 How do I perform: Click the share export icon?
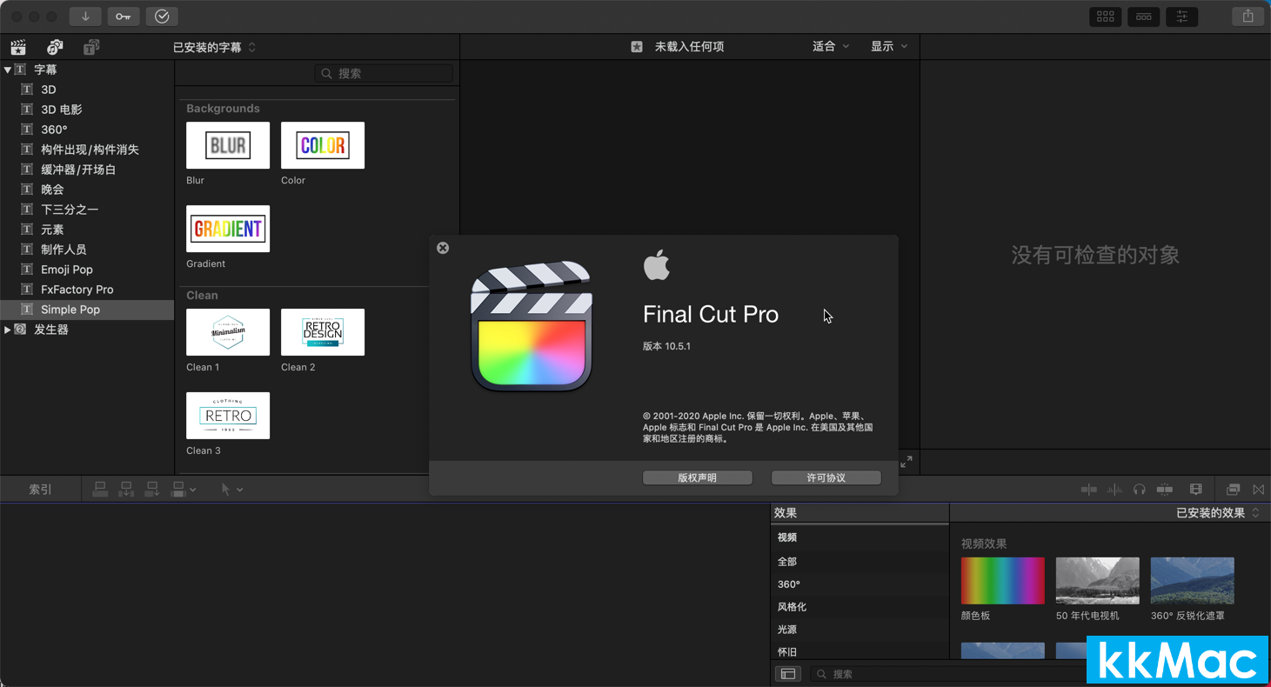[x=1248, y=16]
